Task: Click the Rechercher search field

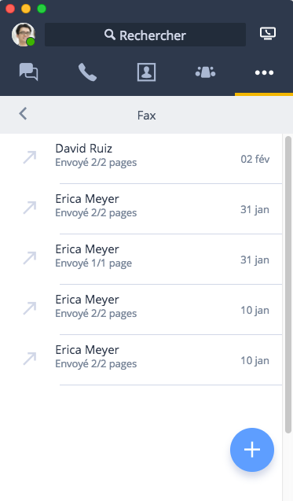Action: click(x=145, y=35)
